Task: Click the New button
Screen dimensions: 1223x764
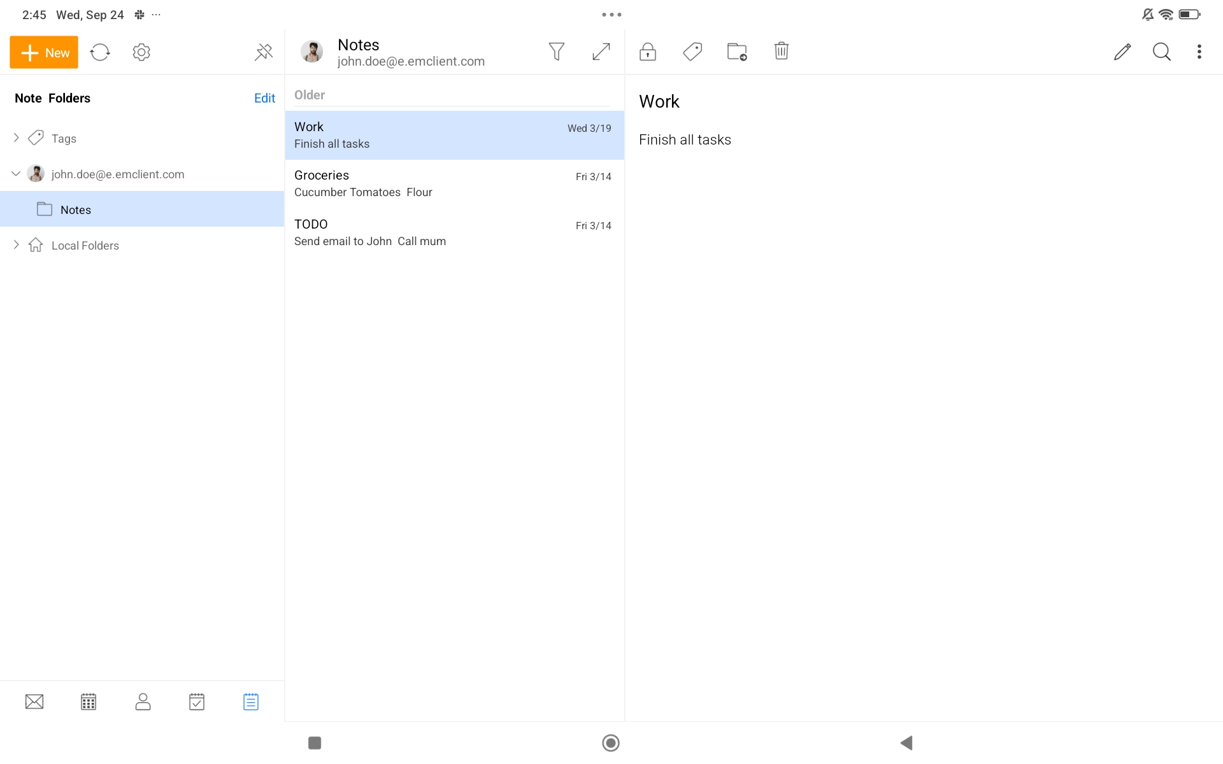Action: [44, 52]
